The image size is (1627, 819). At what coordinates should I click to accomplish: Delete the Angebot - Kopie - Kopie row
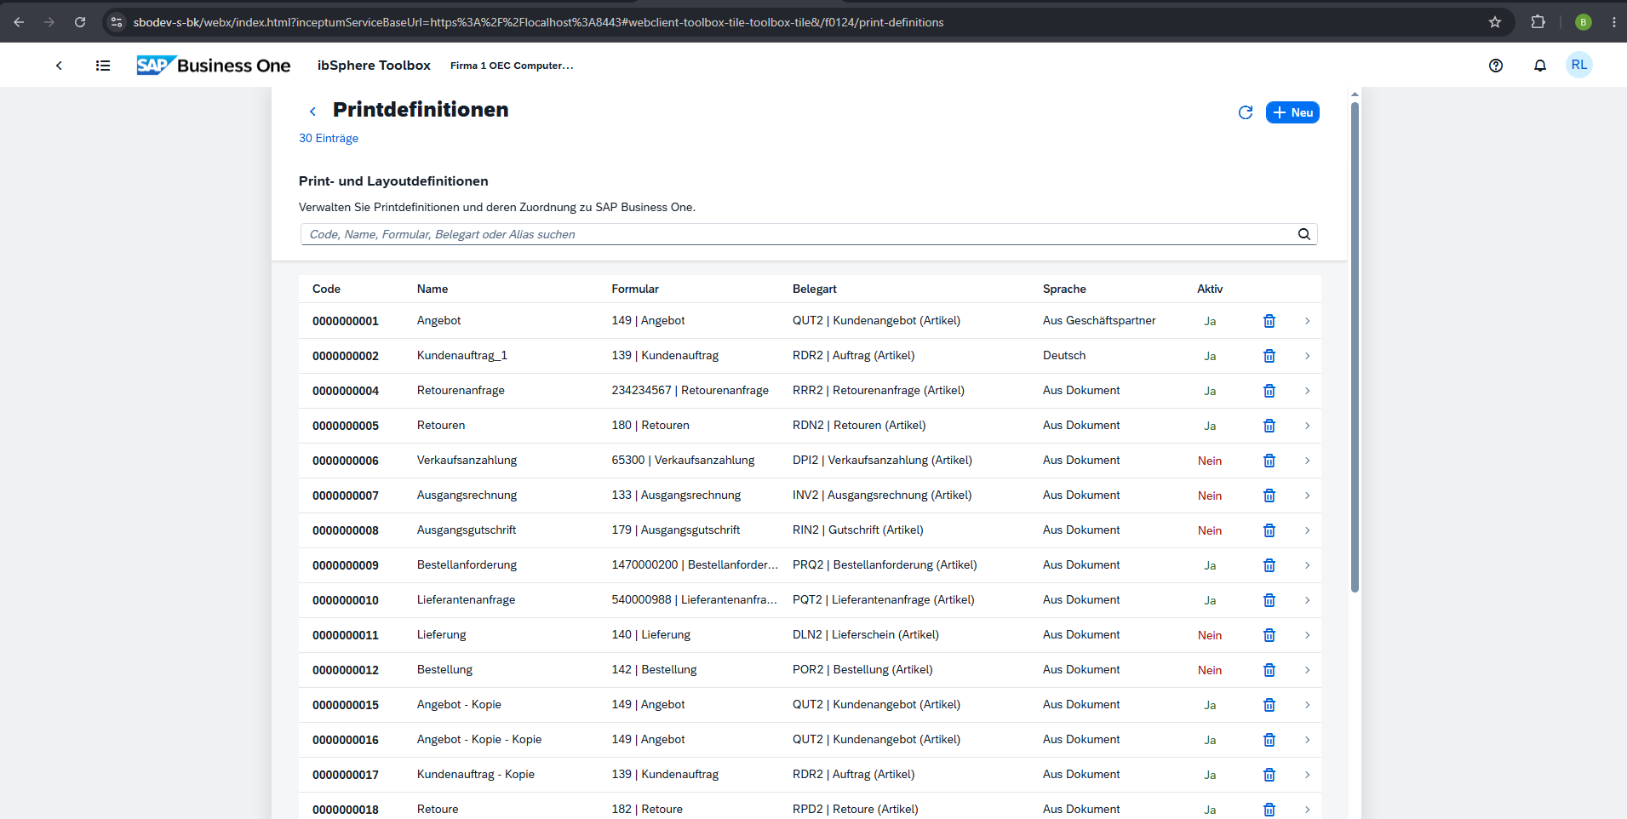(x=1269, y=740)
